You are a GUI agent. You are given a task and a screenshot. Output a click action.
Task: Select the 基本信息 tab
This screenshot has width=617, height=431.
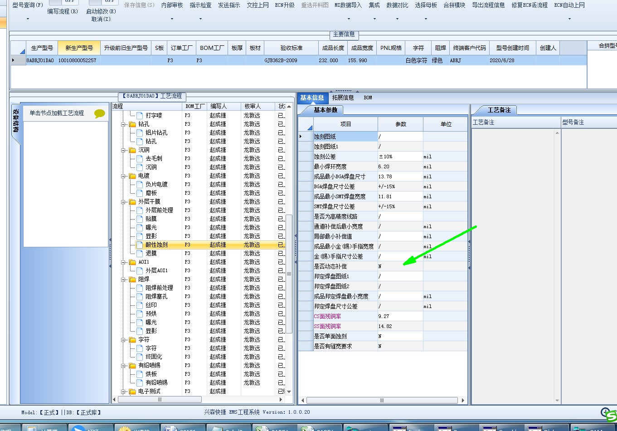point(312,98)
